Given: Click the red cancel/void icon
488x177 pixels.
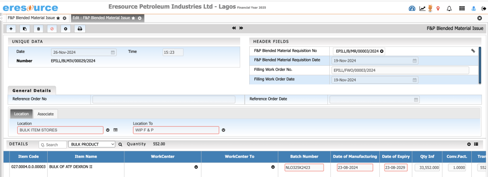Looking at the screenshot, I should [52, 29].
